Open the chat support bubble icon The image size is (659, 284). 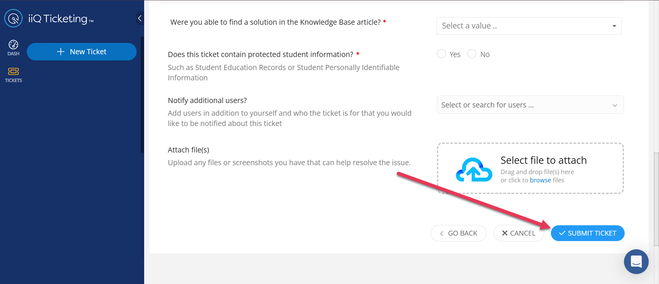(x=636, y=261)
